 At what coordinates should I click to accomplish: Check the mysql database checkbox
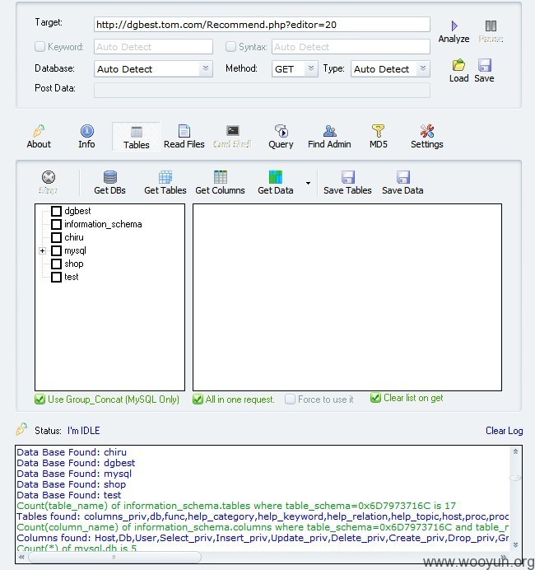[x=56, y=251]
